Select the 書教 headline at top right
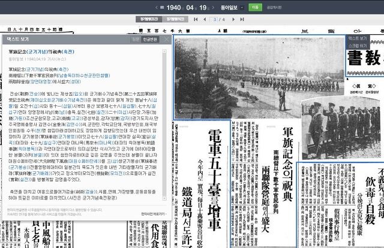This screenshot has width=384, height=248. pyautogui.click(x=365, y=58)
